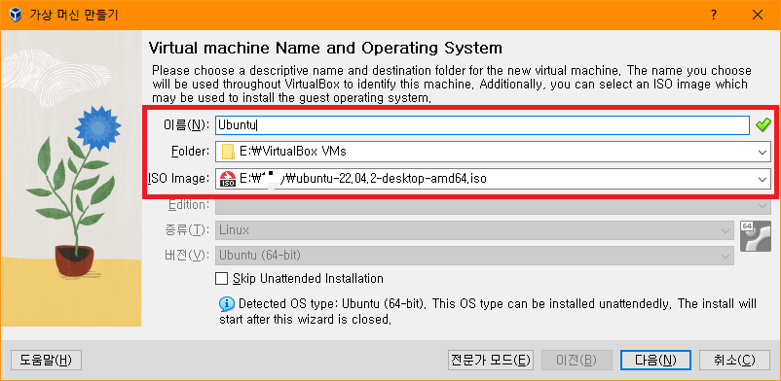Click the VirtualBox cube icon in title bar

pos(16,15)
